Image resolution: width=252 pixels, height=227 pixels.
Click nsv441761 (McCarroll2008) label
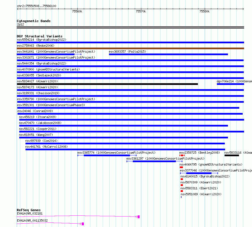point(46,147)
